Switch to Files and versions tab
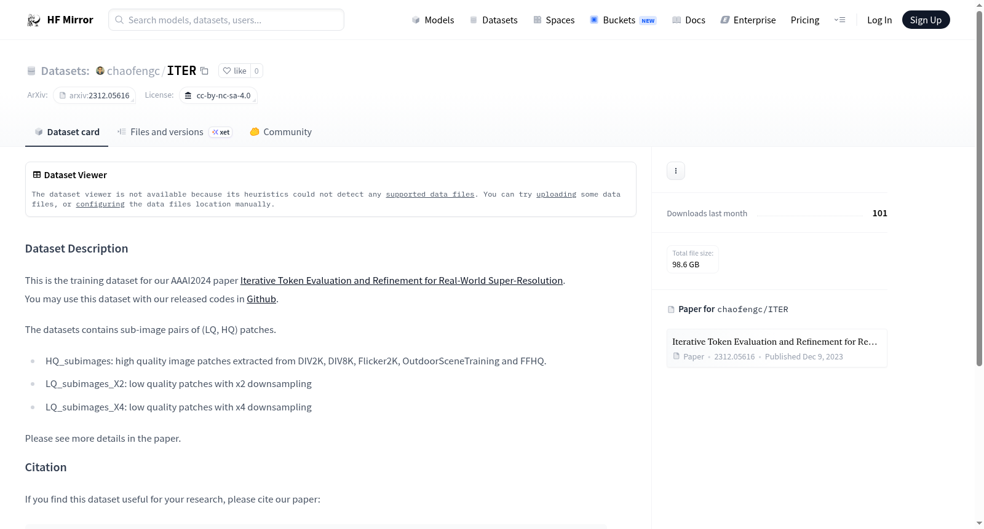The width and height of the screenshot is (984, 529). pos(175,131)
